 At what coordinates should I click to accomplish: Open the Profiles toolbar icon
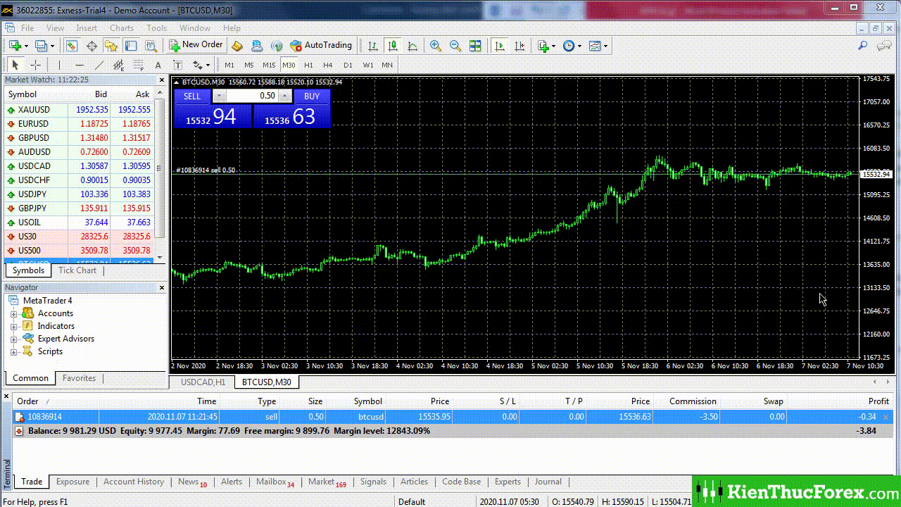41,46
